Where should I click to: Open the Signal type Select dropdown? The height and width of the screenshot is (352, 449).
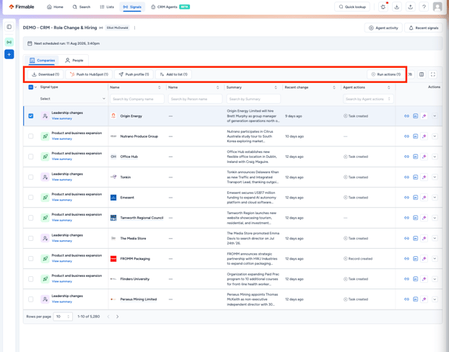point(72,99)
